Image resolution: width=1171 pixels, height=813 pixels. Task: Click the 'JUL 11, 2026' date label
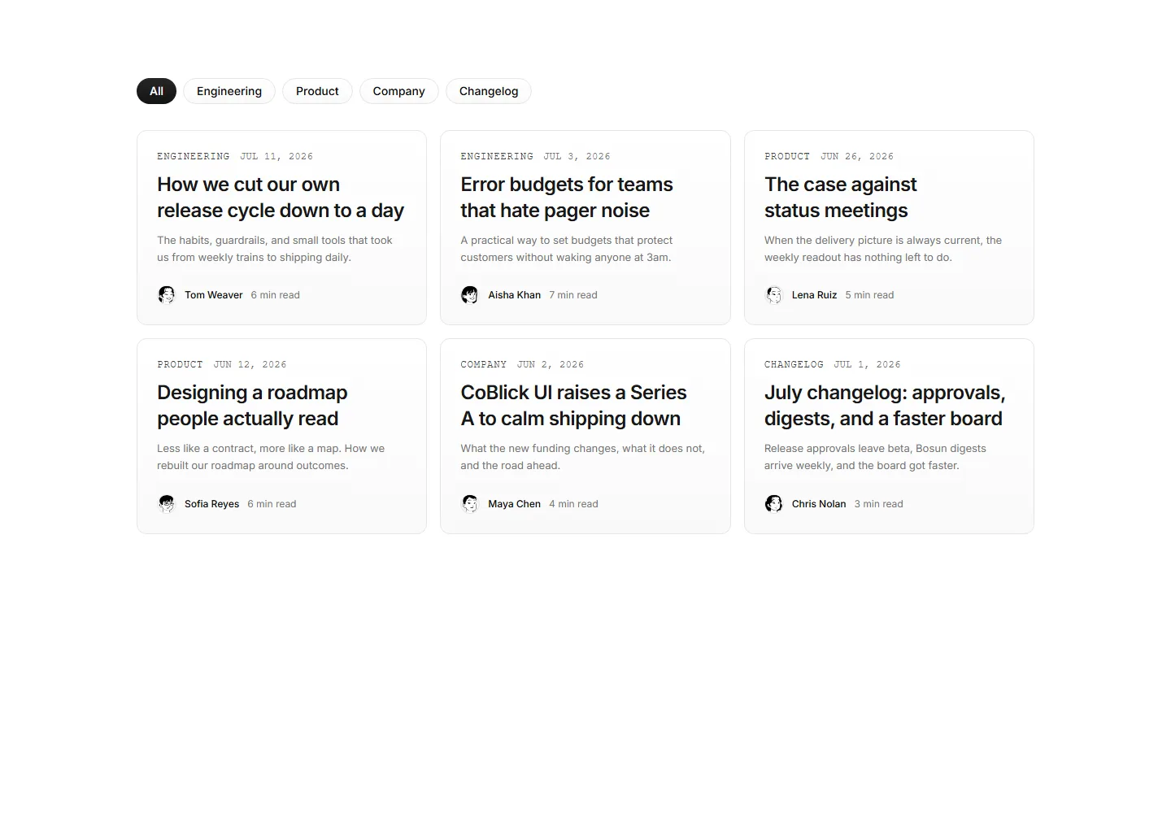[x=276, y=156]
